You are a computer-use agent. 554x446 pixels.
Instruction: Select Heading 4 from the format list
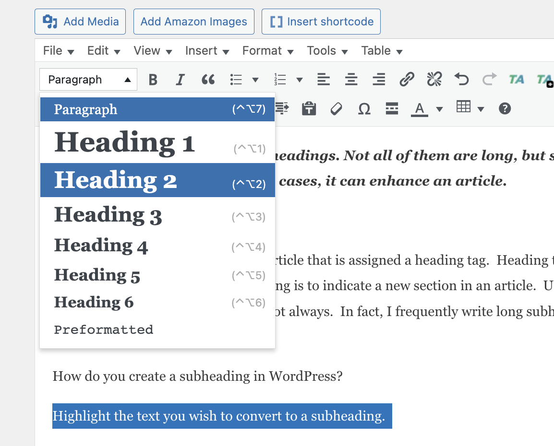pos(157,246)
